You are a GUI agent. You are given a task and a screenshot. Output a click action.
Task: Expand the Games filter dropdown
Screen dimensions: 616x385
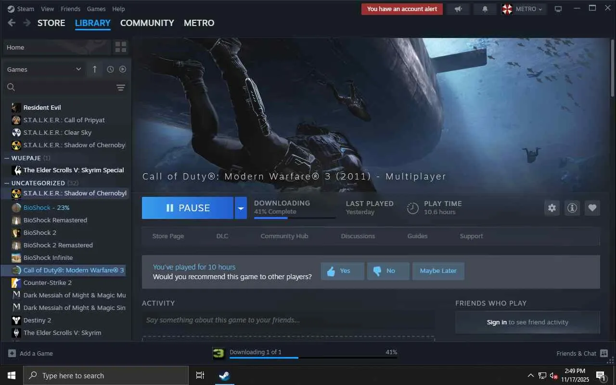tap(44, 69)
